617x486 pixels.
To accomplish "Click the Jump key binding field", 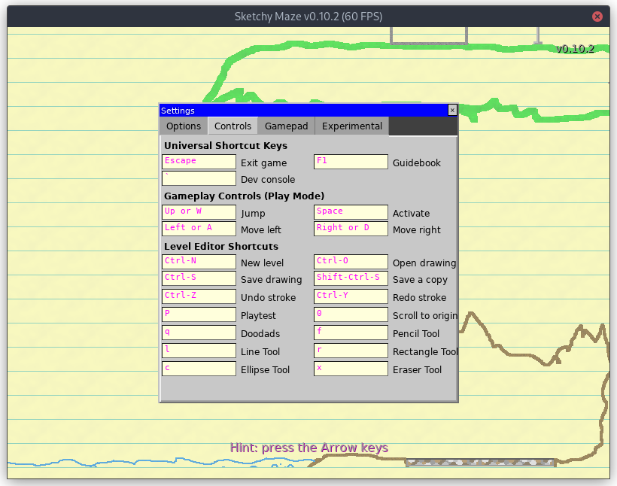I will point(199,212).
